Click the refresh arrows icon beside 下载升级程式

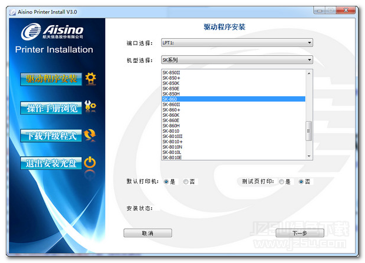tap(90, 134)
